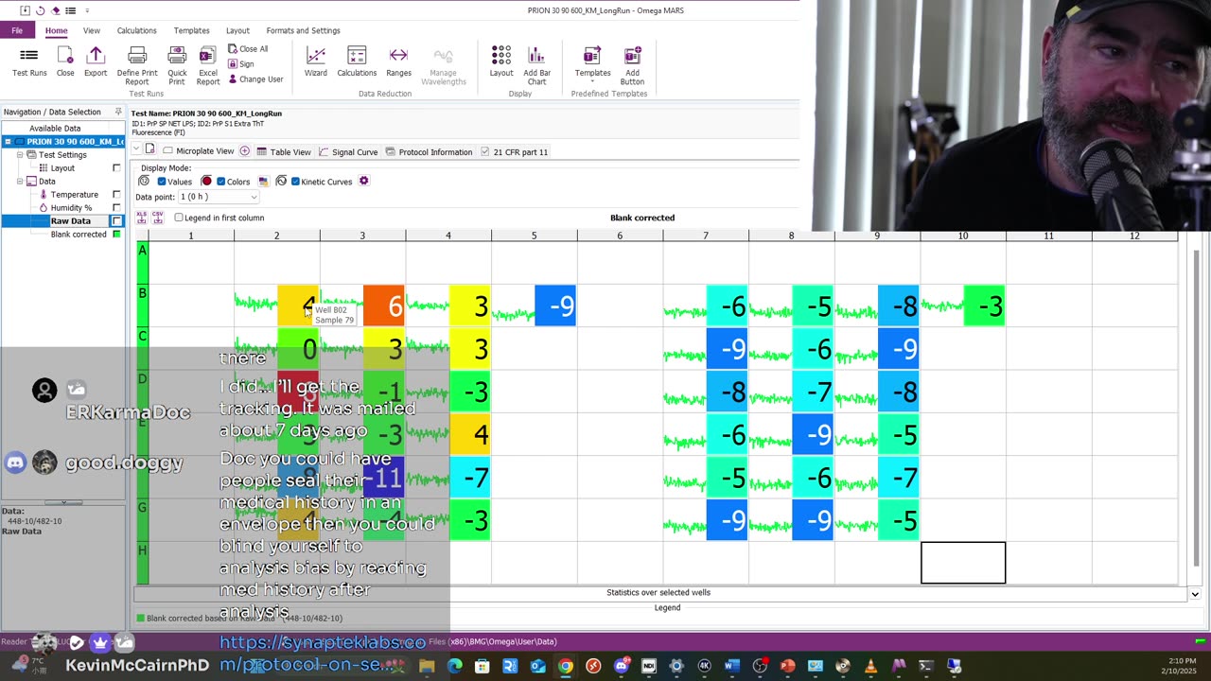Viewport: 1211px width, 681px height.
Task: Collapse the Data tree node
Action: tap(21, 181)
